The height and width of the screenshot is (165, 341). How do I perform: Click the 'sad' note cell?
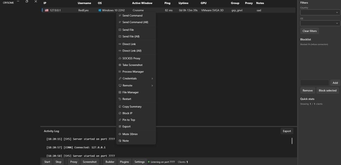259,10
